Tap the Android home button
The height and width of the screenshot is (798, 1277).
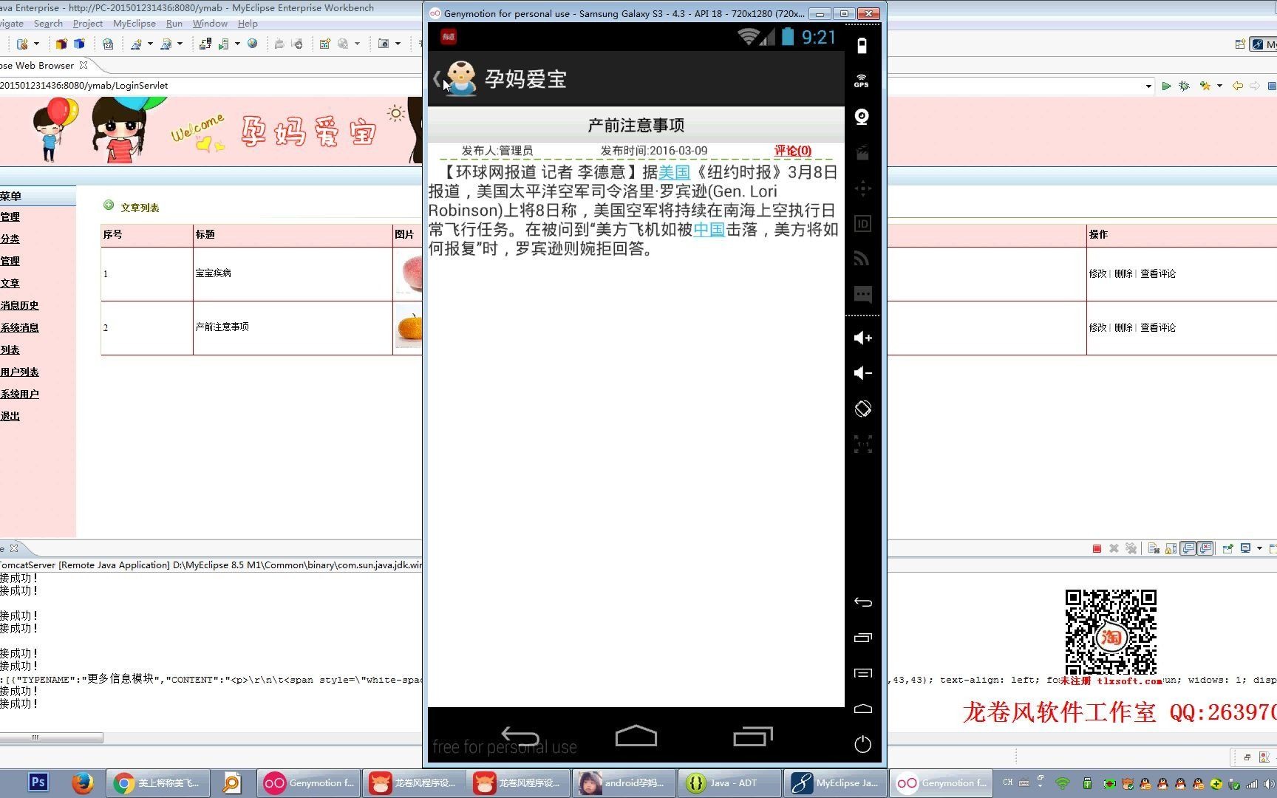tap(636, 736)
